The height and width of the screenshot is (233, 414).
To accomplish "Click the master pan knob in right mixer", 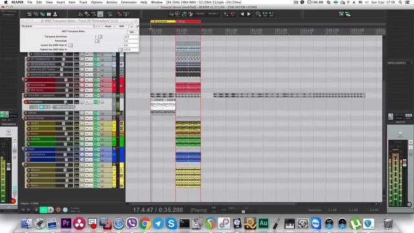I will coord(400,133).
